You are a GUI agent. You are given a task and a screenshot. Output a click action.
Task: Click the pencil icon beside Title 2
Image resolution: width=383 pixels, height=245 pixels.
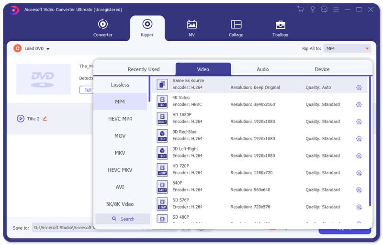pyautogui.click(x=45, y=119)
